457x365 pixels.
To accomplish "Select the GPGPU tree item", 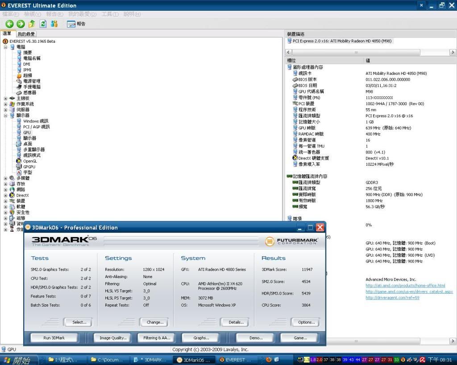I will click(29, 167).
